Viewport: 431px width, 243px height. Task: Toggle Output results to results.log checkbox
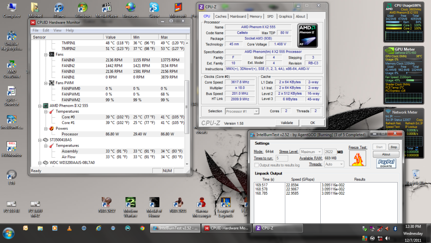[256, 165]
